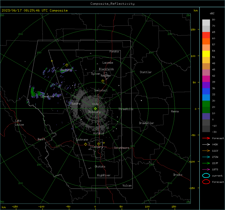Click the 18TS legend label
This screenshot has height=210, width=225.
(x=215, y=170)
